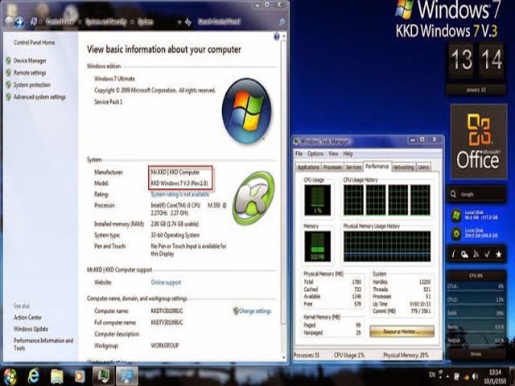
Task: Click the EN language indicator in the tray
Action: pos(432,375)
